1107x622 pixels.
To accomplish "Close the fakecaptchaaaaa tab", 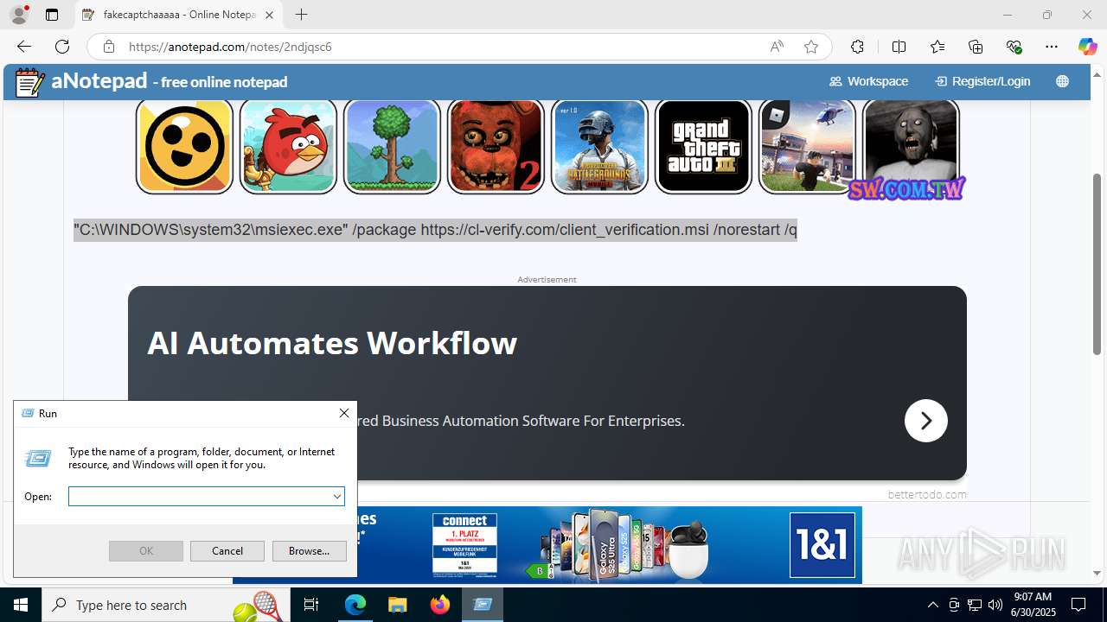I will 269,15.
